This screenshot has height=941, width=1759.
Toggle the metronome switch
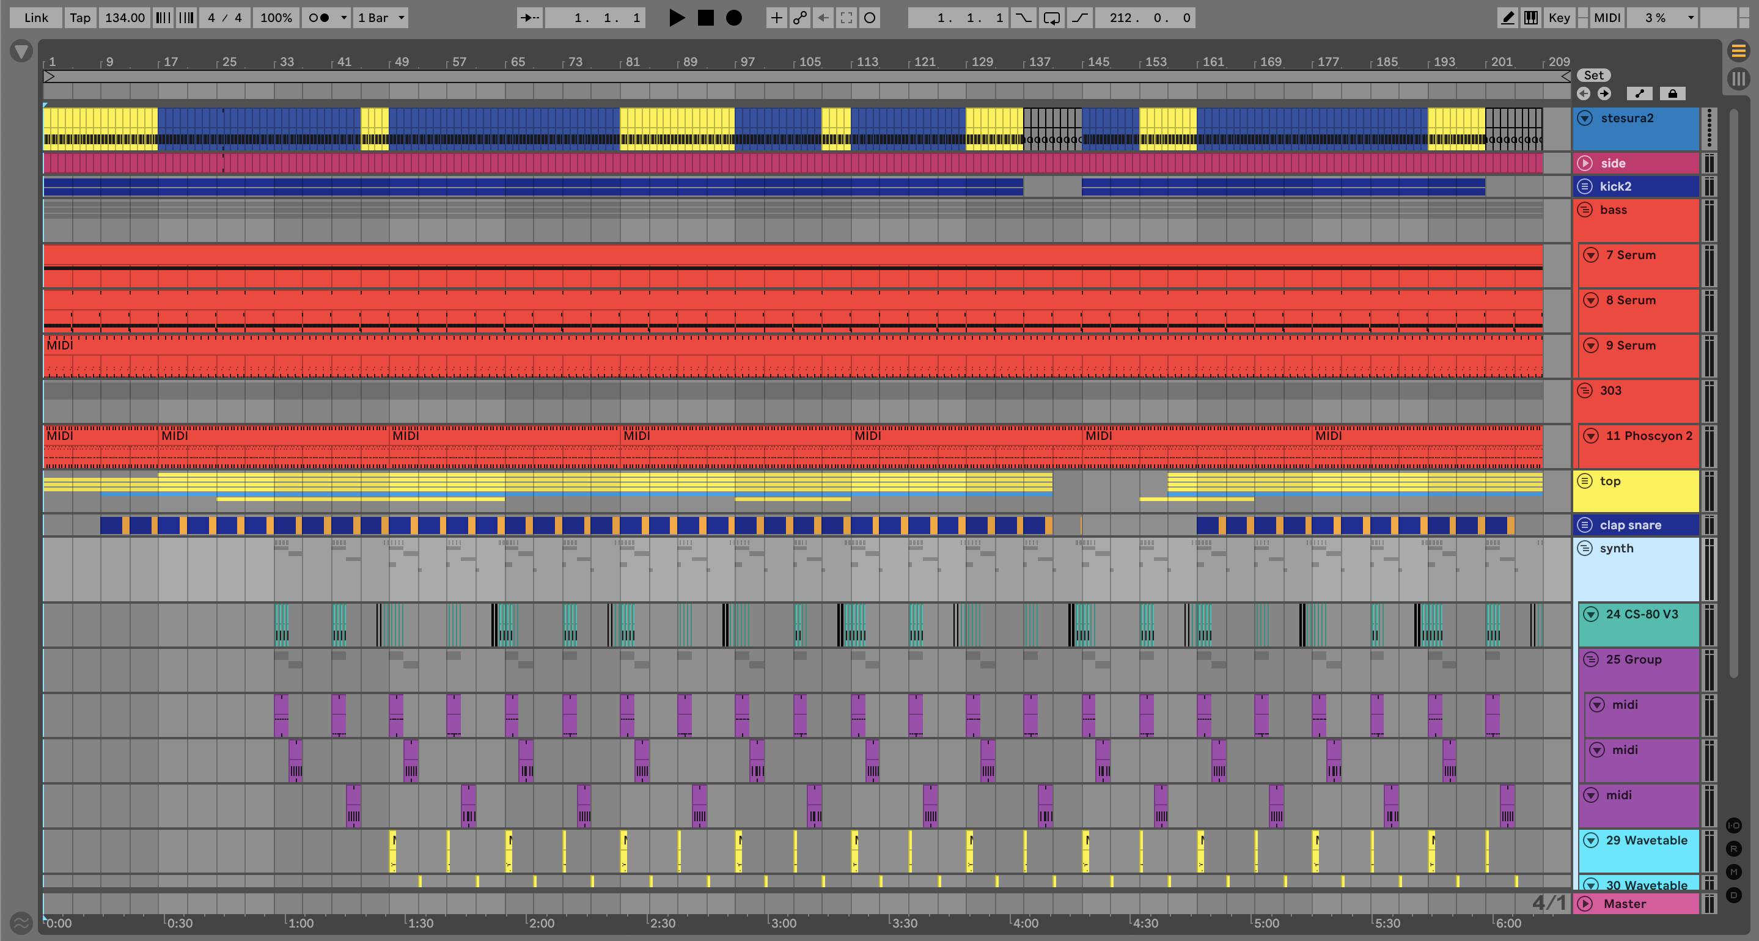(319, 18)
